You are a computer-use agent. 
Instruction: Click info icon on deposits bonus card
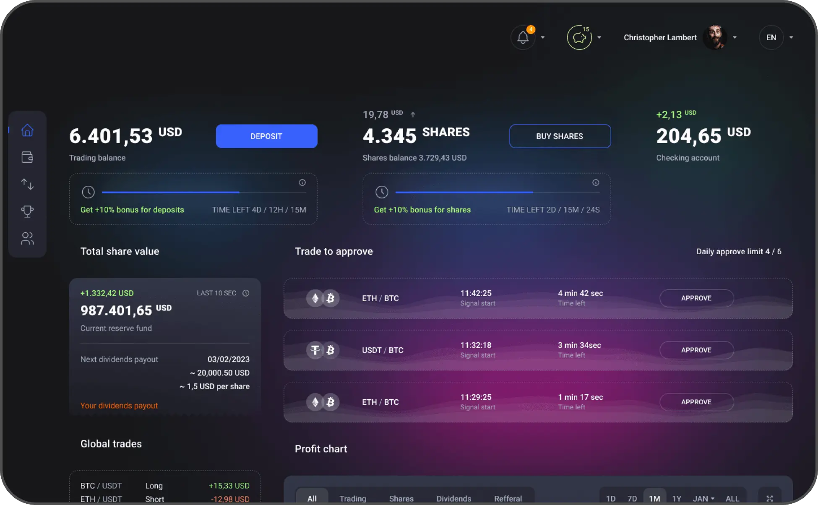pyautogui.click(x=302, y=183)
